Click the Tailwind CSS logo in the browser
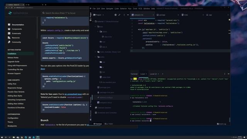This screenshot has width=247, height=139. click(x=18, y=13)
